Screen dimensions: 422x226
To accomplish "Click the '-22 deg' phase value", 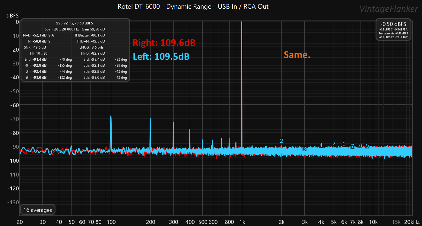I will coord(121,59).
